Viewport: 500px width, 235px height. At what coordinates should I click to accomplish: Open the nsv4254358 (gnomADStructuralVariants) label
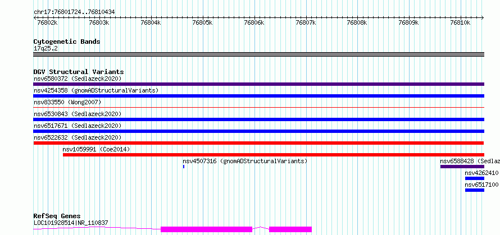(x=96, y=90)
